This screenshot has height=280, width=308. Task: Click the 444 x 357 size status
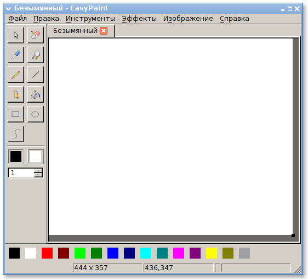tap(107, 268)
